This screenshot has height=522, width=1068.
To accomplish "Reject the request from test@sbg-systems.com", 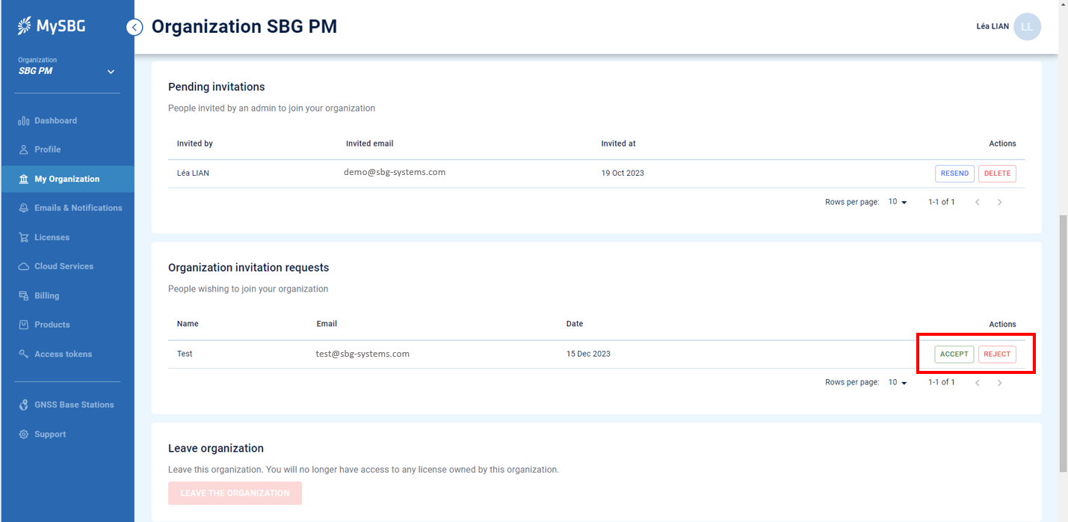I will coord(997,354).
